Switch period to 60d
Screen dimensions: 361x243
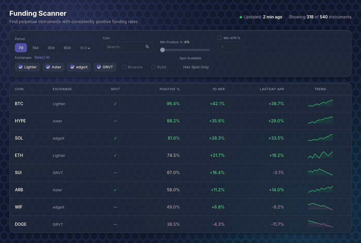click(x=67, y=48)
